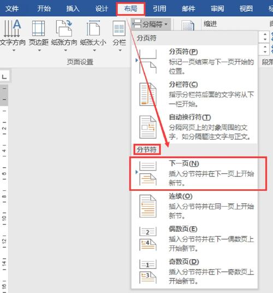The height and width of the screenshot is (293, 273).
Task: Click the ruler tab selector L icon
Action: click(x=4, y=76)
